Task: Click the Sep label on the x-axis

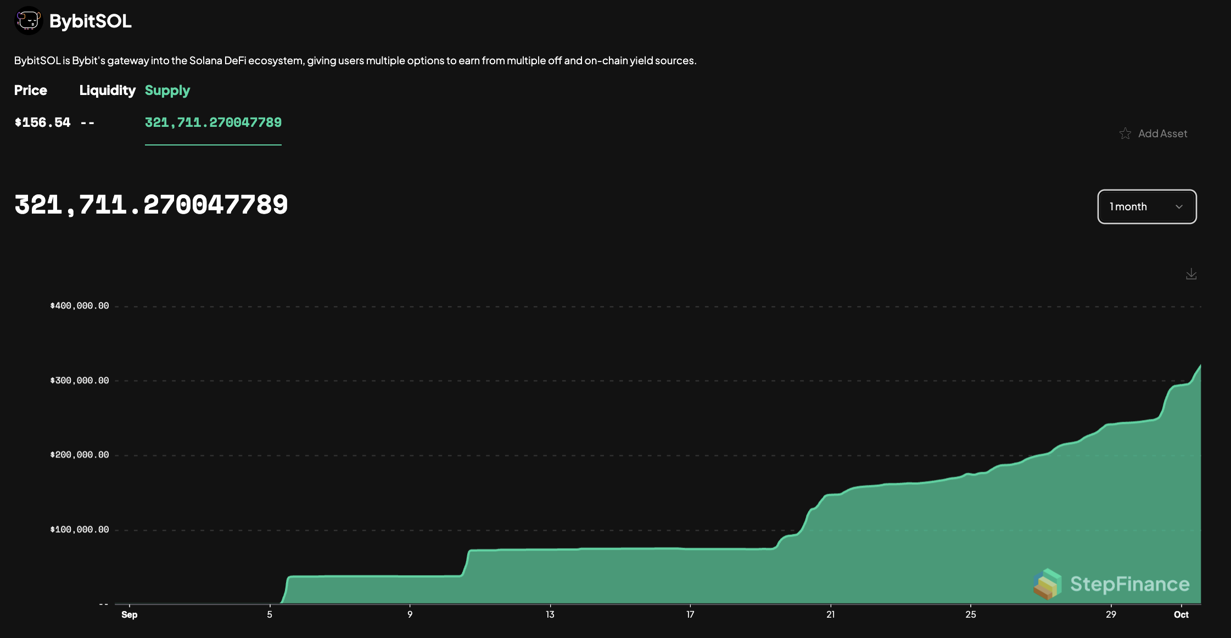Action: point(130,614)
